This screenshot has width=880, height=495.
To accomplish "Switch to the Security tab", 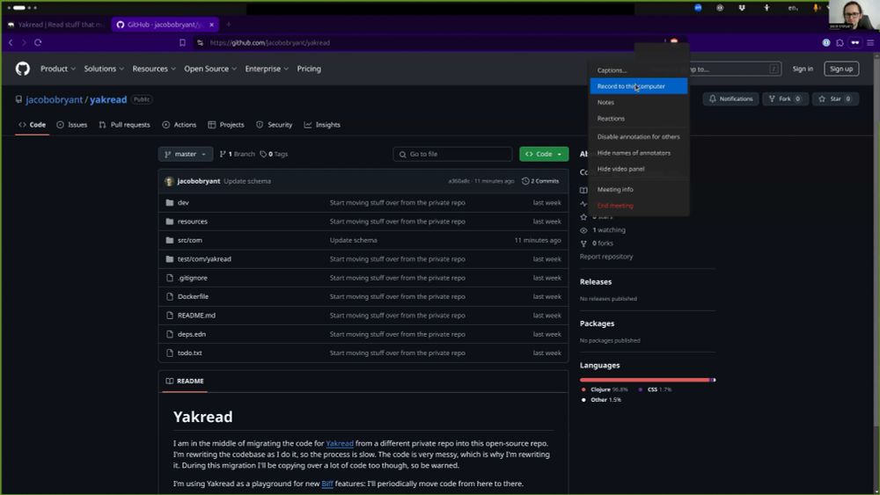I will [275, 125].
